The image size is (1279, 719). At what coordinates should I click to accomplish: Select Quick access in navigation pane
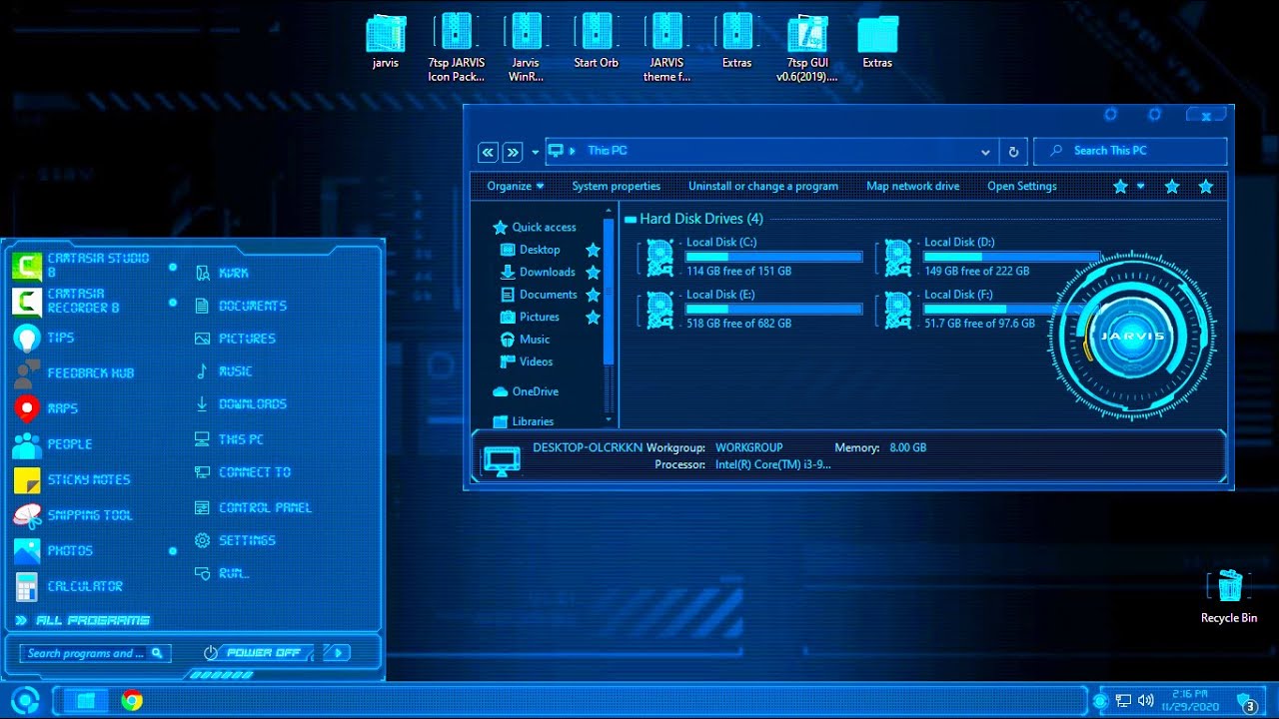(x=535, y=227)
